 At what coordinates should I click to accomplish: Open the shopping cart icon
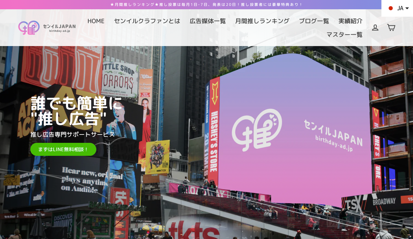391,28
